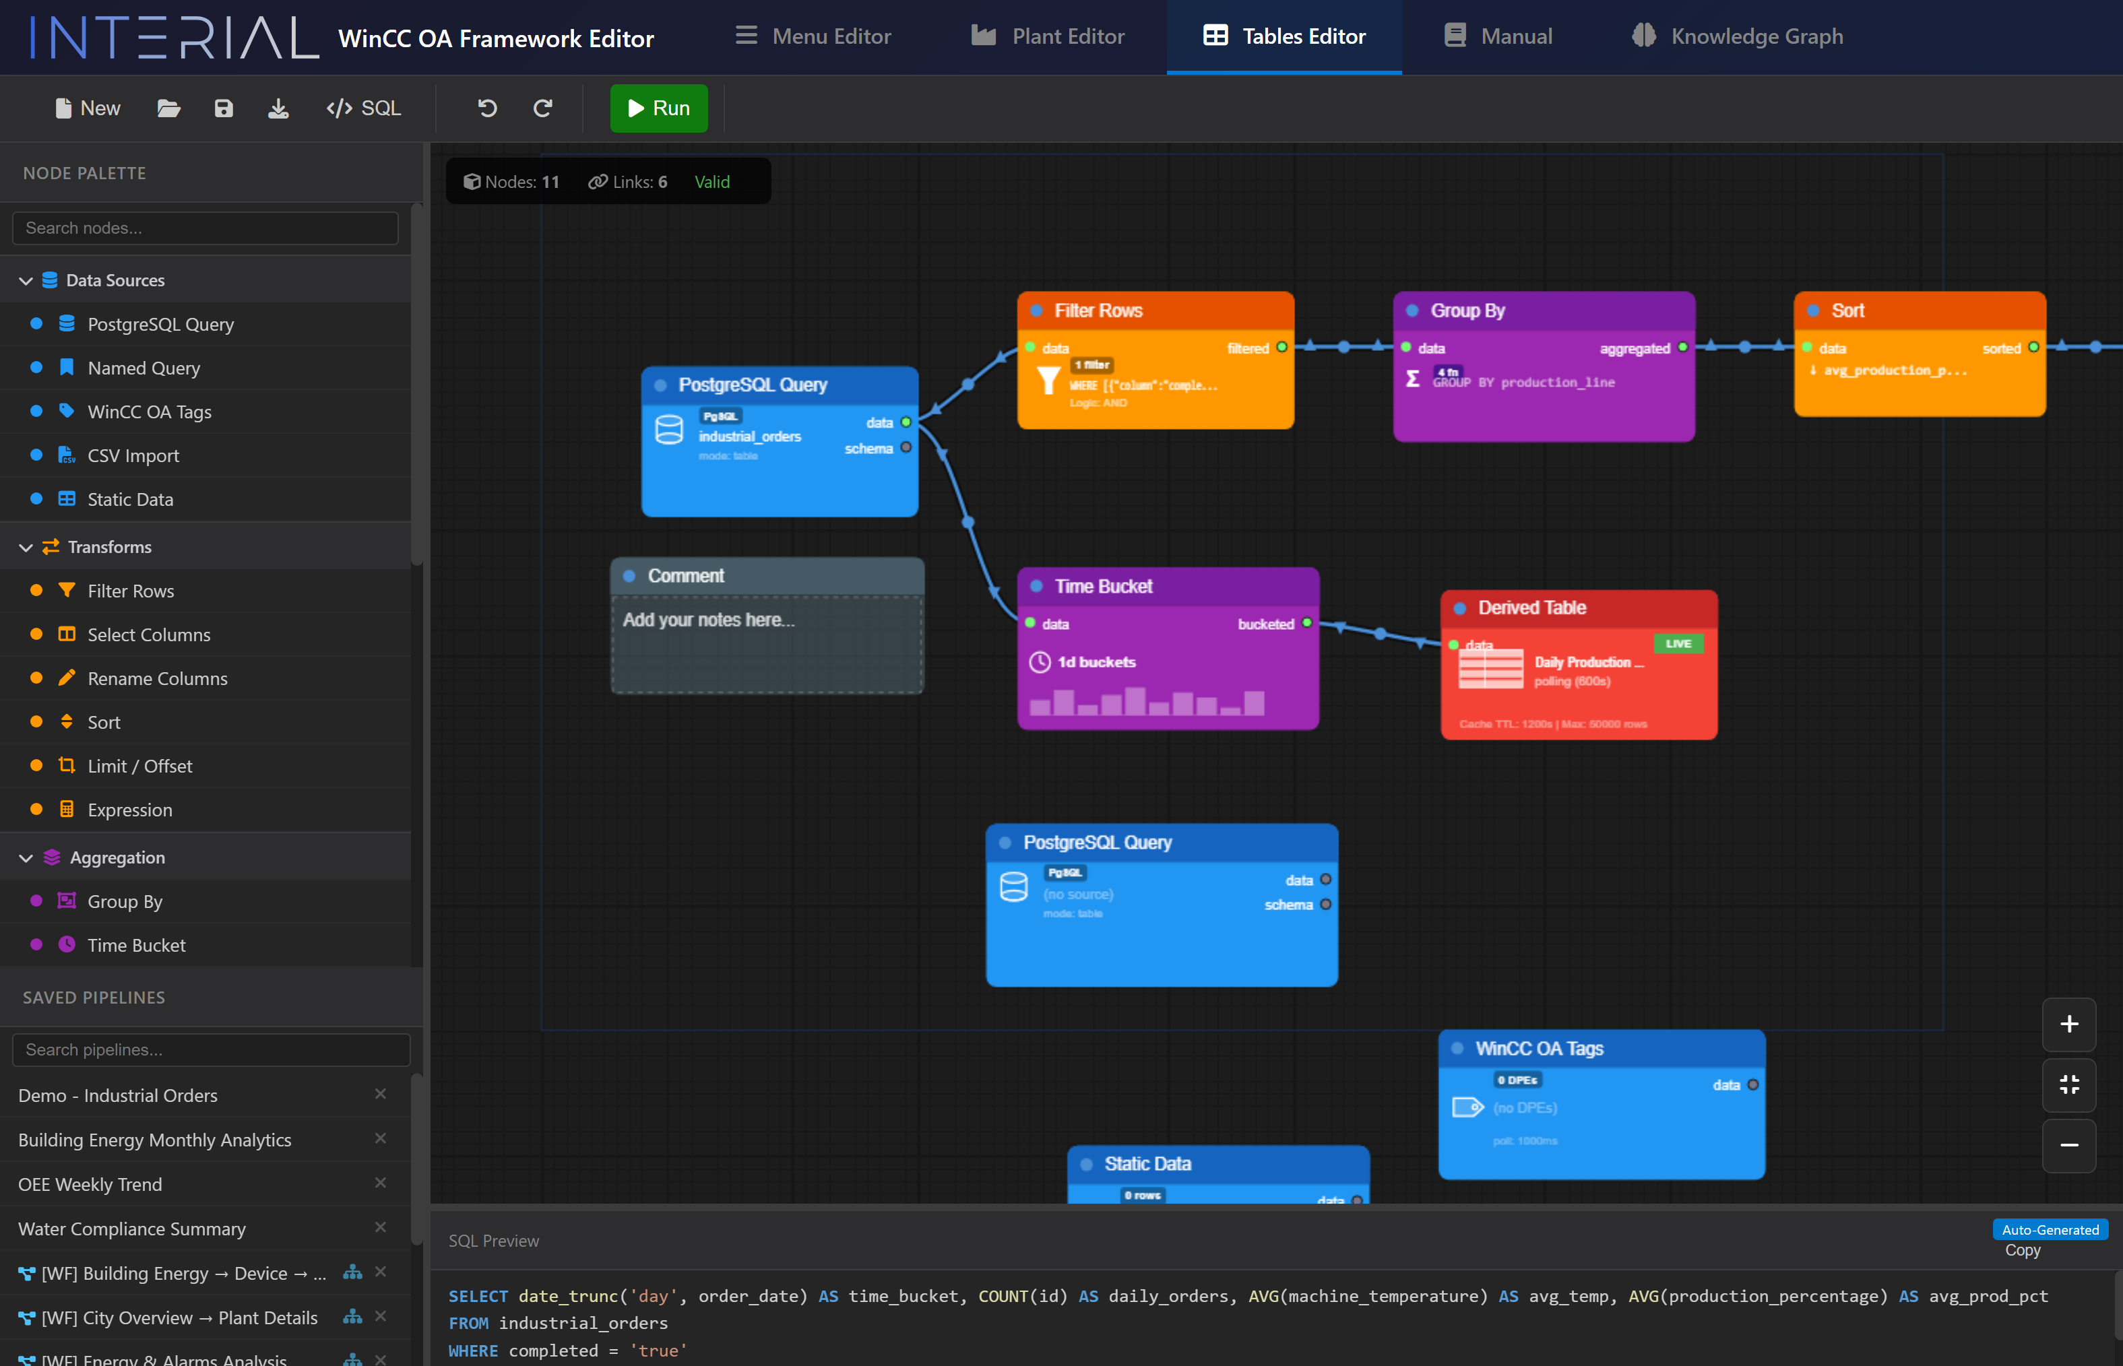The image size is (2123, 1366).
Task: Export the pipeline via the download icon
Action: (x=278, y=107)
